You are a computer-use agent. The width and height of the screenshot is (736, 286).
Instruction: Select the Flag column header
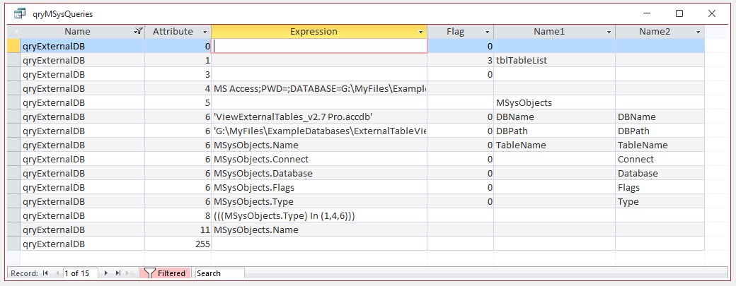[x=455, y=32]
